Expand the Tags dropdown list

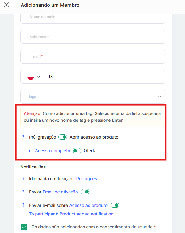(159, 97)
